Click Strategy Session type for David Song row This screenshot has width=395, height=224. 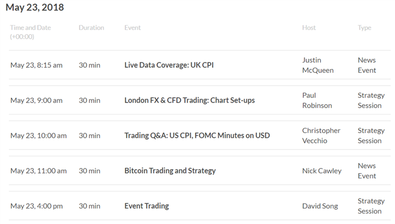(x=371, y=206)
